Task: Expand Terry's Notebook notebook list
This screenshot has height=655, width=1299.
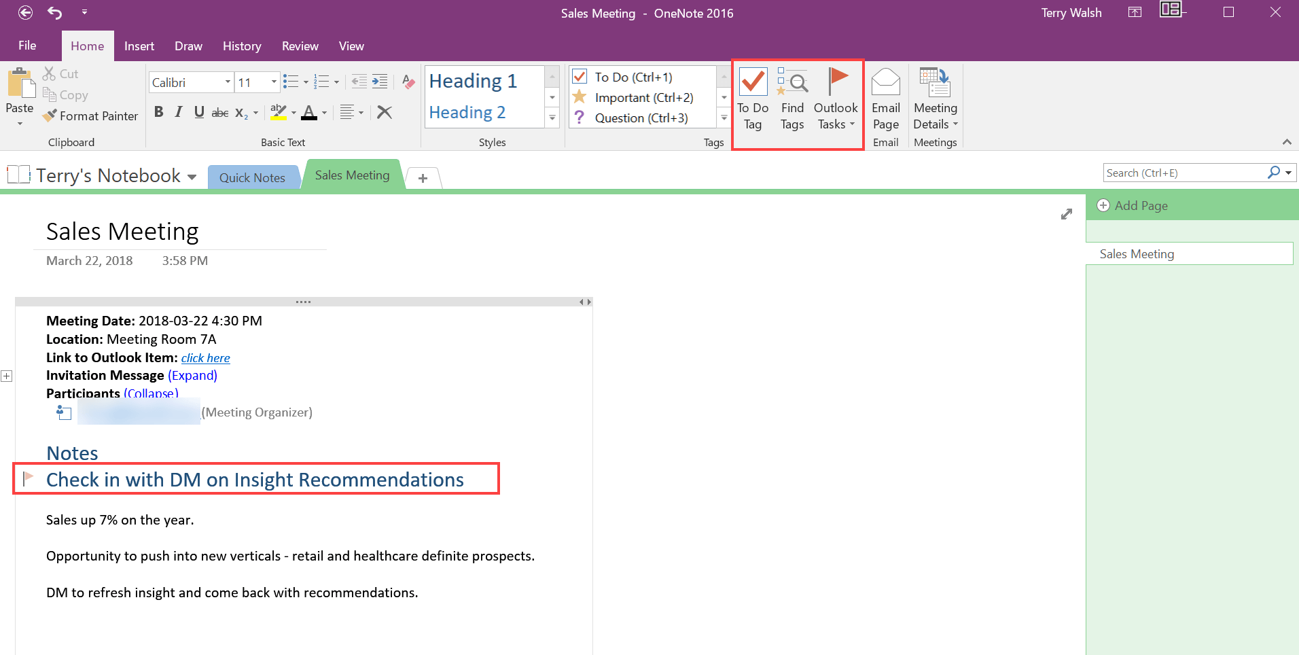Action: [x=192, y=177]
